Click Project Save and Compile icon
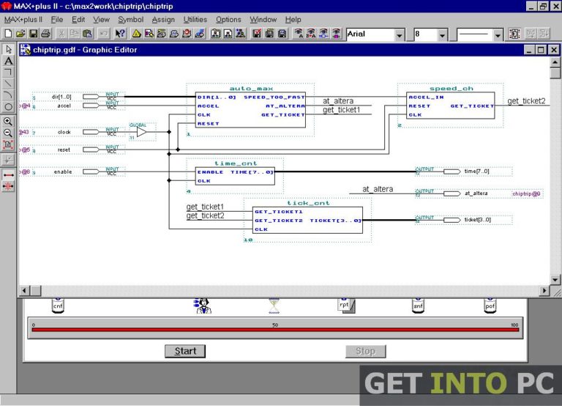 click(269, 34)
